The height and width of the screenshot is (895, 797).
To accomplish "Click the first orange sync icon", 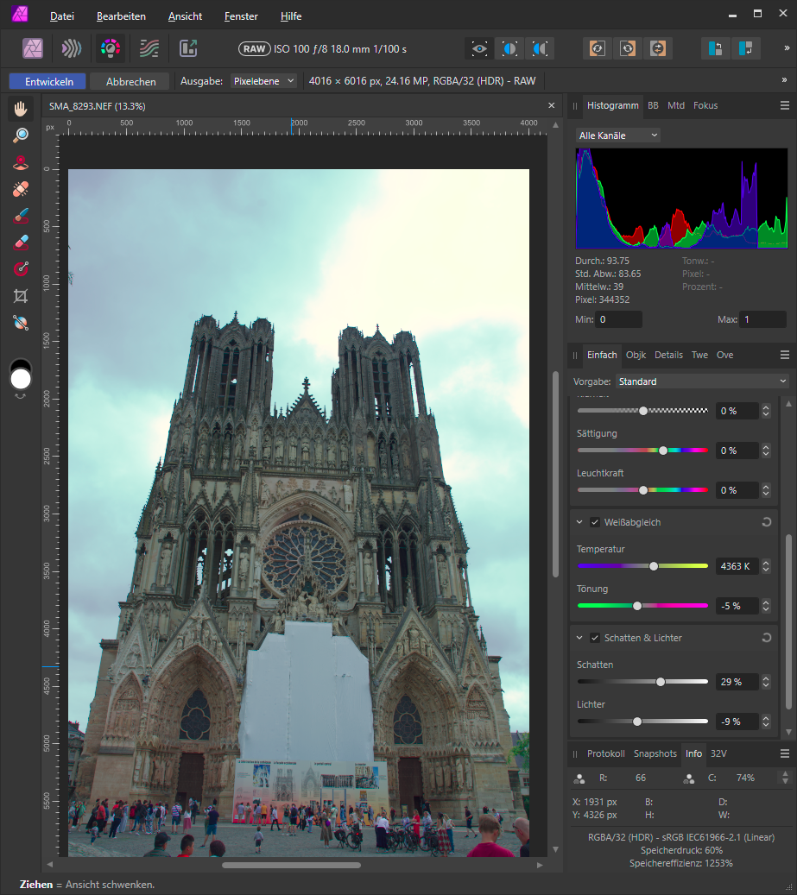I will click(598, 48).
